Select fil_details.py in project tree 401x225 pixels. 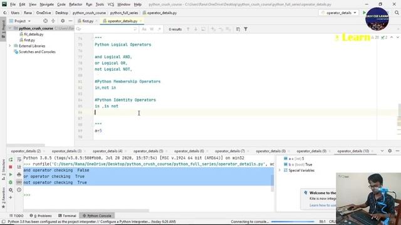[x=33, y=34]
